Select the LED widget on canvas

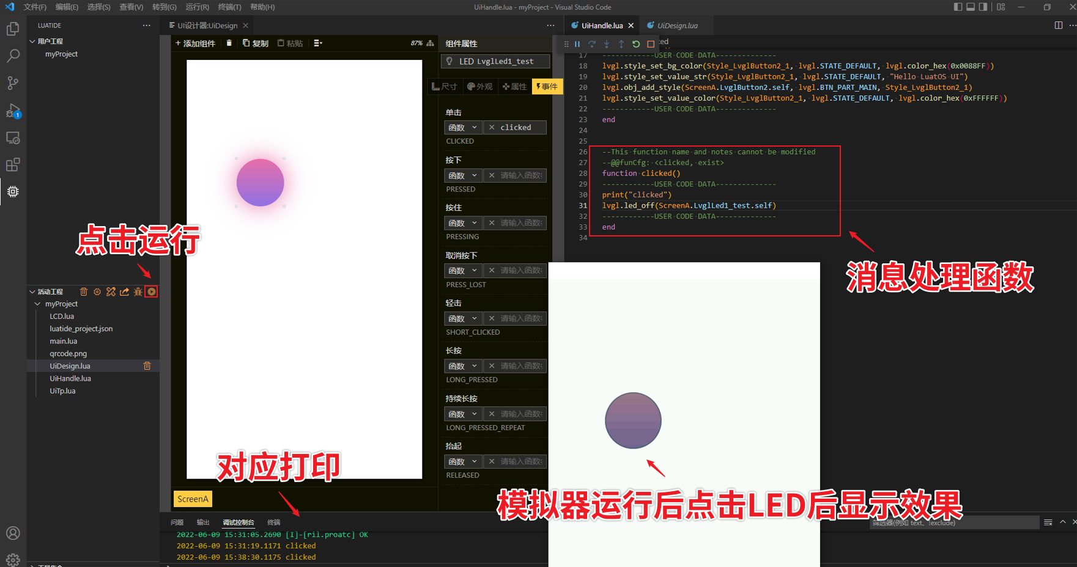pos(260,183)
